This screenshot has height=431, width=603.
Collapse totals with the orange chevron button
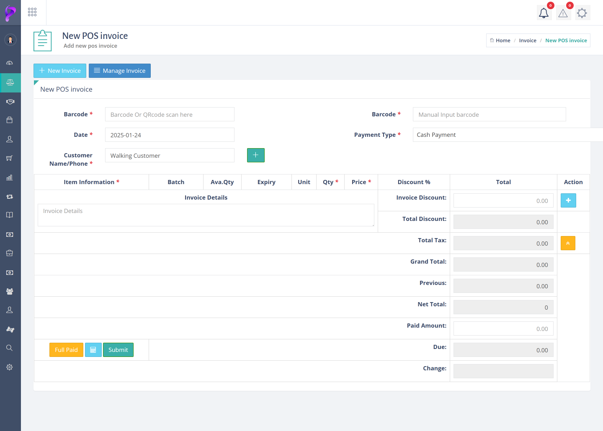tap(568, 243)
